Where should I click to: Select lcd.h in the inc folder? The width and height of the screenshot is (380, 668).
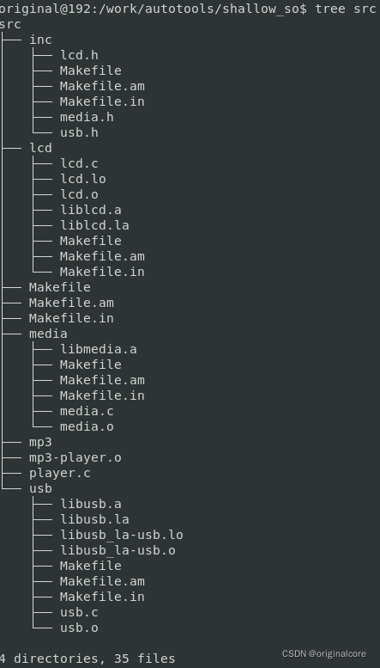pyautogui.click(x=79, y=55)
